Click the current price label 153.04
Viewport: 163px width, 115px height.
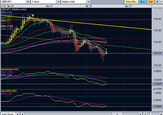click(157, 53)
